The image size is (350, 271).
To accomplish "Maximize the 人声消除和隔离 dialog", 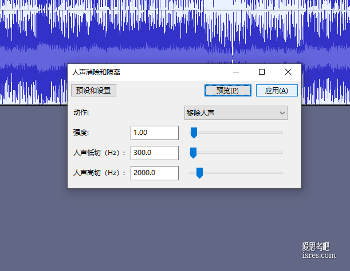I will (262, 72).
